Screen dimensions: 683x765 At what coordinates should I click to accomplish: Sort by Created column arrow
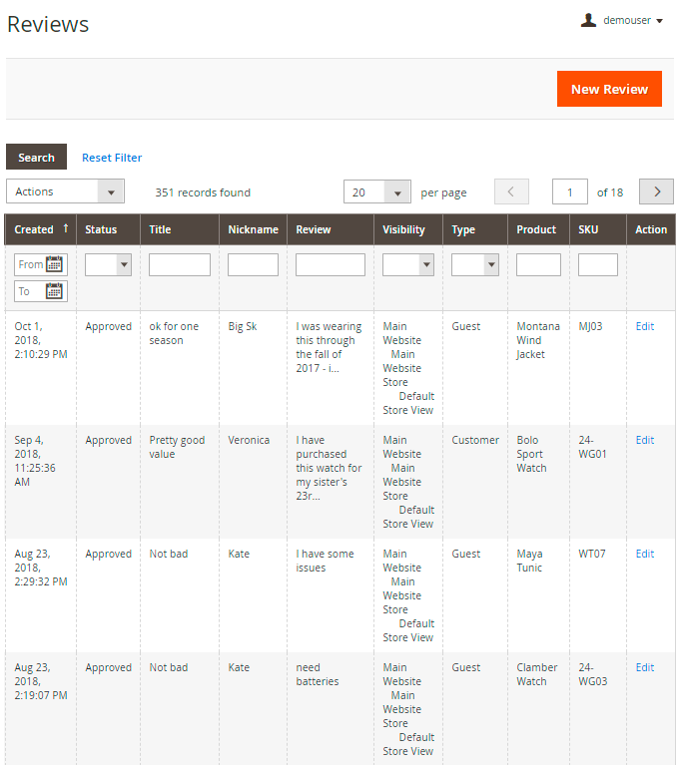coord(66,228)
